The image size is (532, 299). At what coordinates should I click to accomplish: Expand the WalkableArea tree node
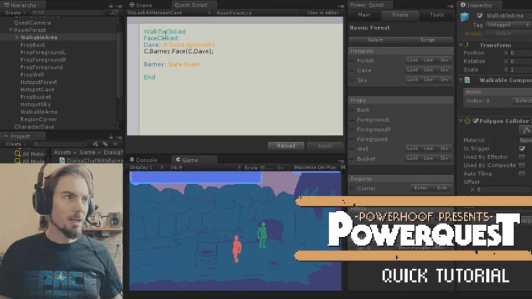click(16, 37)
